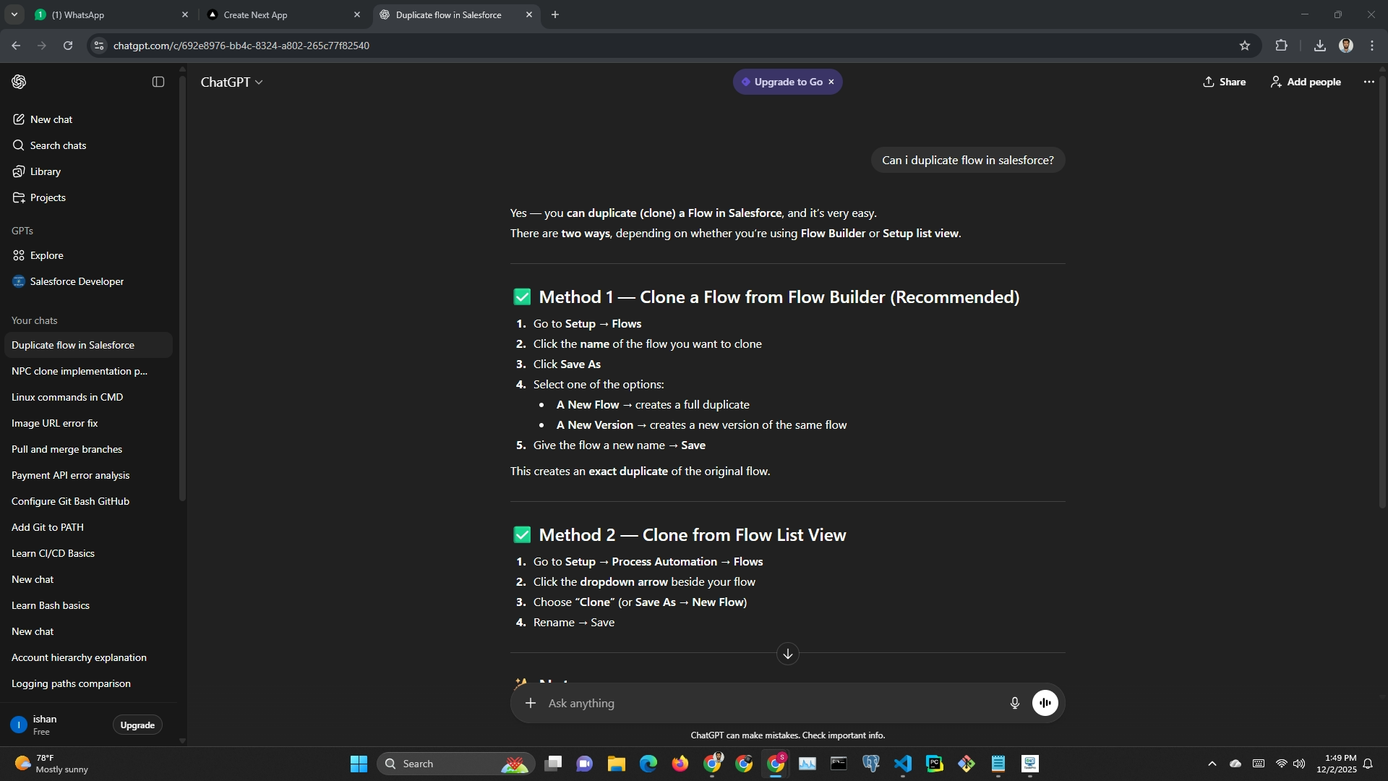Viewport: 1388px width, 781px height.
Task: Start voice mode with the waveform button
Action: click(x=1045, y=703)
